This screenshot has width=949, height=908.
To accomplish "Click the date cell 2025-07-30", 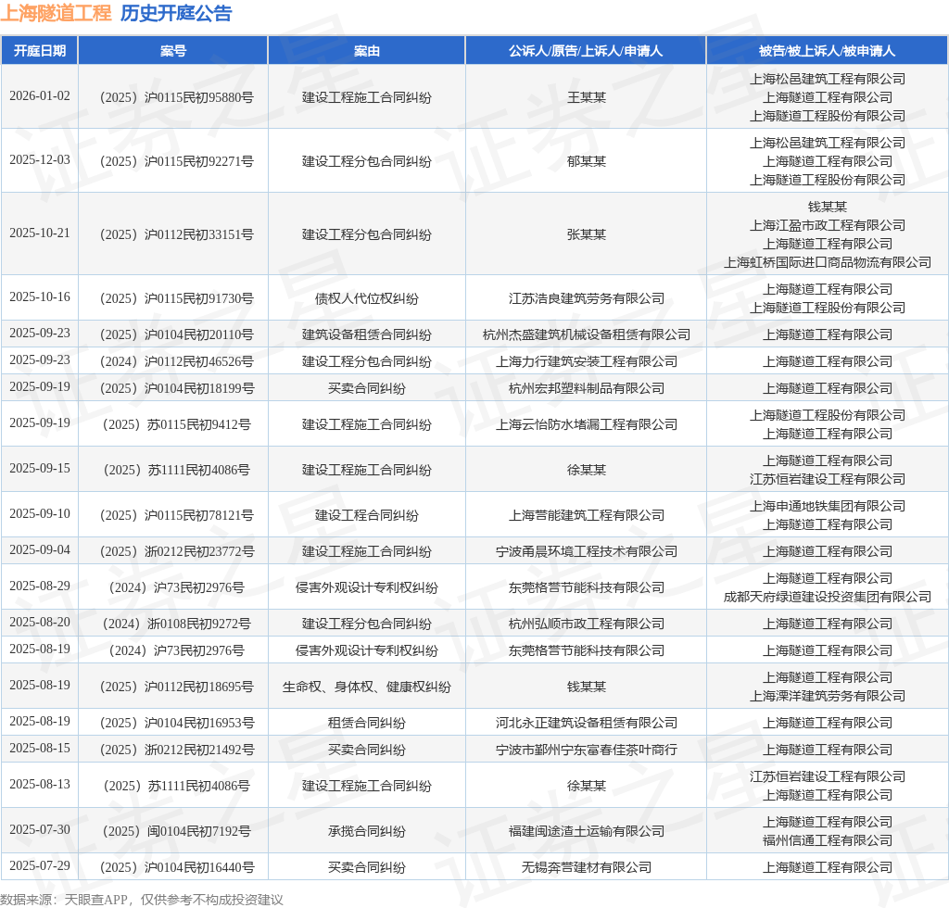I will 39,830.
